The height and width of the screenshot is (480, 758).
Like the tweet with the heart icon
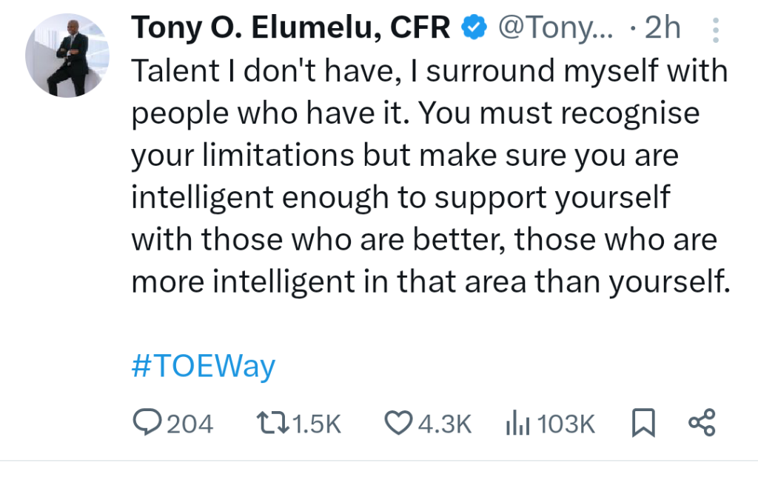398,423
